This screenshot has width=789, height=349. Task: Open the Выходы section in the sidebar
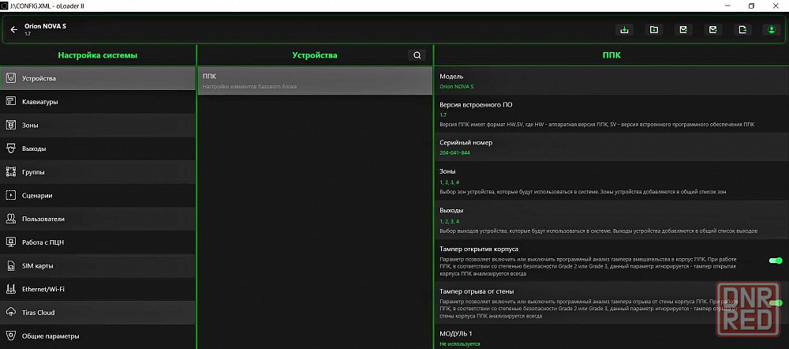point(98,148)
